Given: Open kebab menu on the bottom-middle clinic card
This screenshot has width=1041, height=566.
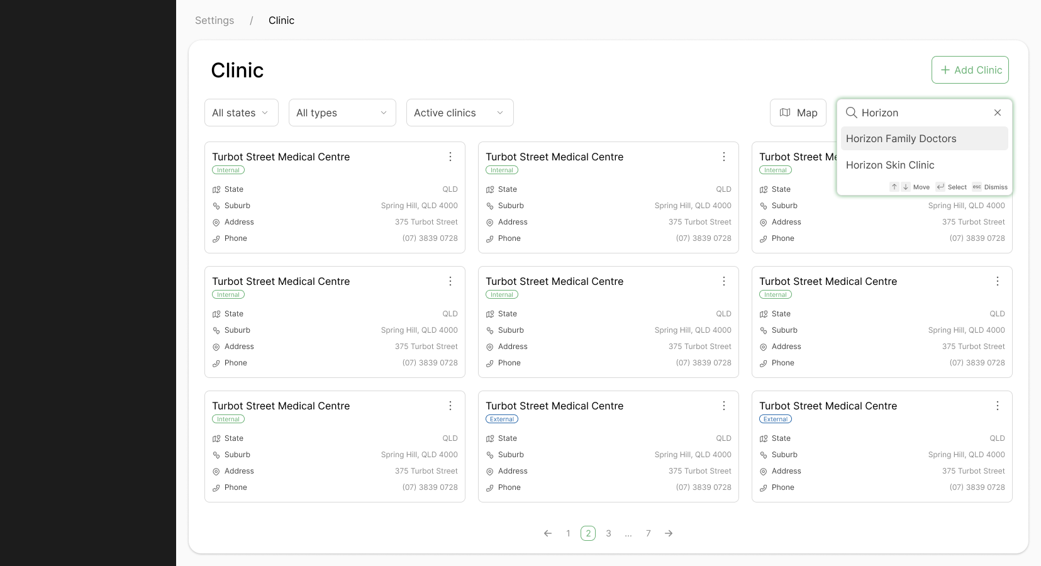Looking at the screenshot, I should click(724, 406).
